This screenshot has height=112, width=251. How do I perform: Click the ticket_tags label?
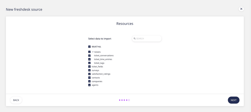(x=99, y=63)
